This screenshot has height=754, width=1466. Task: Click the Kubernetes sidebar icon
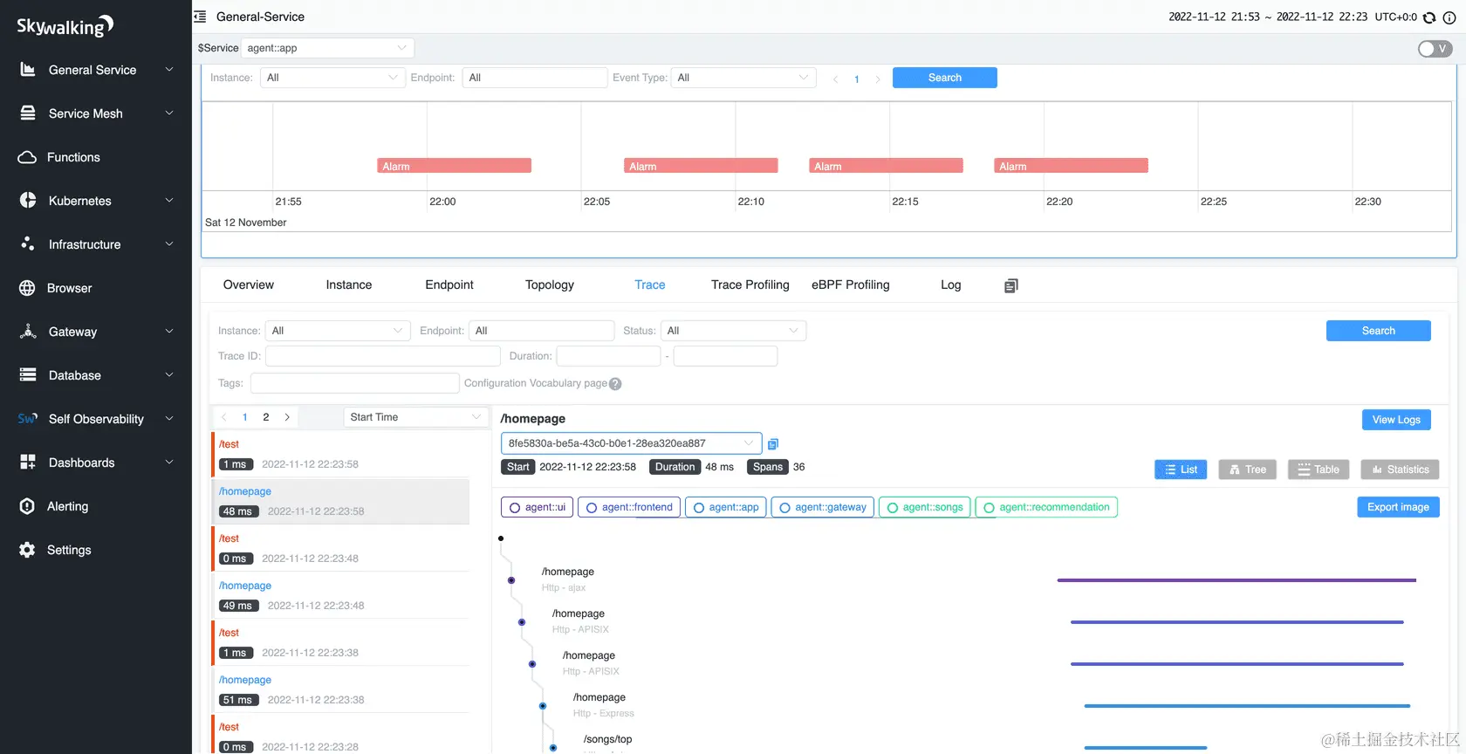(x=28, y=201)
